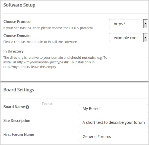Click the Site Description label
The width and height of the screenshot is (149, 145).
pyautogui.click(x=17, y=121)
